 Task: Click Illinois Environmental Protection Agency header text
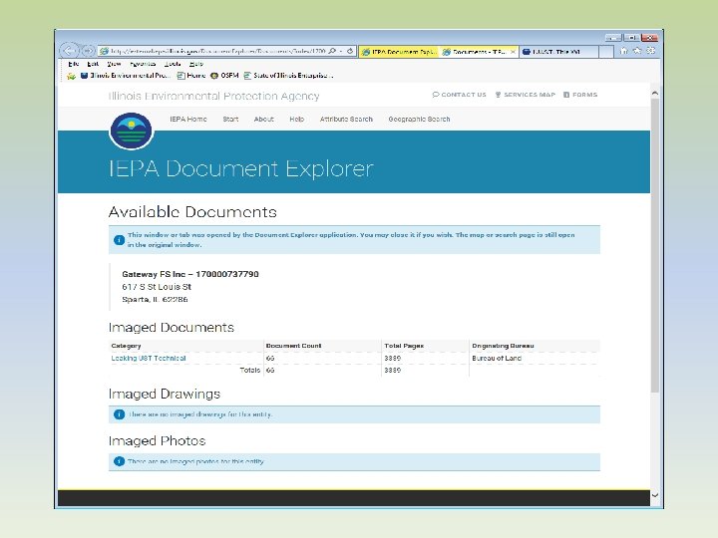click(213, 96)
